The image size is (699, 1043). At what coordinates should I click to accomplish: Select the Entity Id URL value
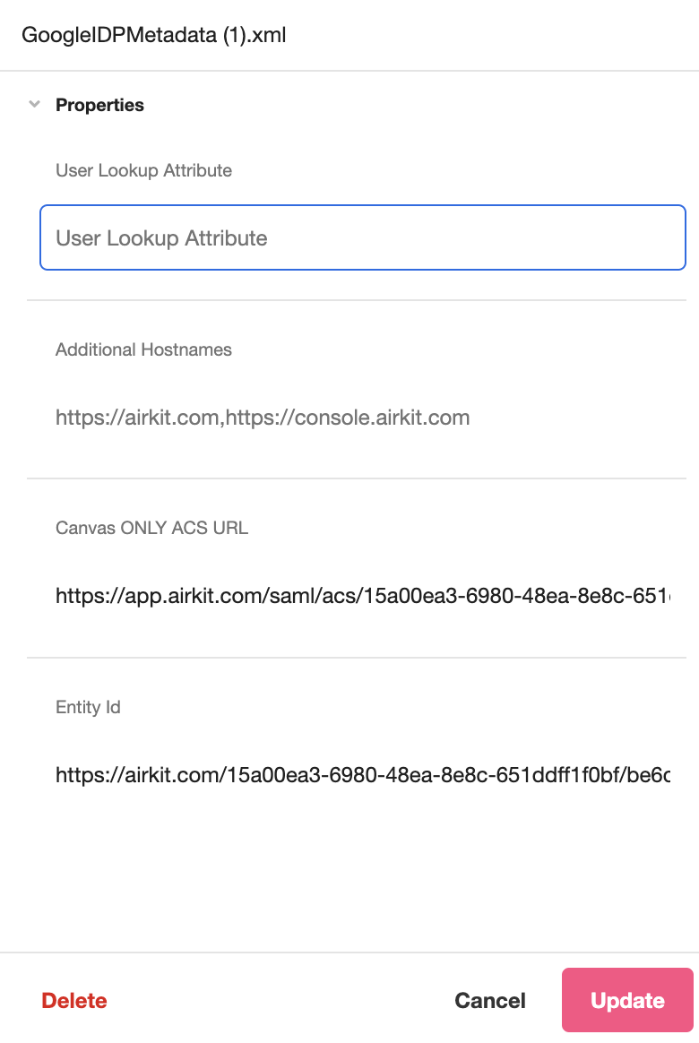point(362,775)
